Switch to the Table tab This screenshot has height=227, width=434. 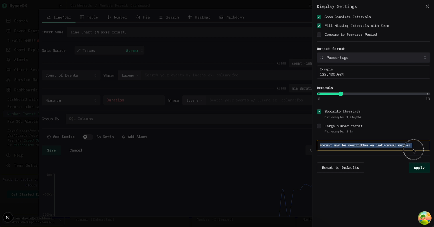coord(89,17)
